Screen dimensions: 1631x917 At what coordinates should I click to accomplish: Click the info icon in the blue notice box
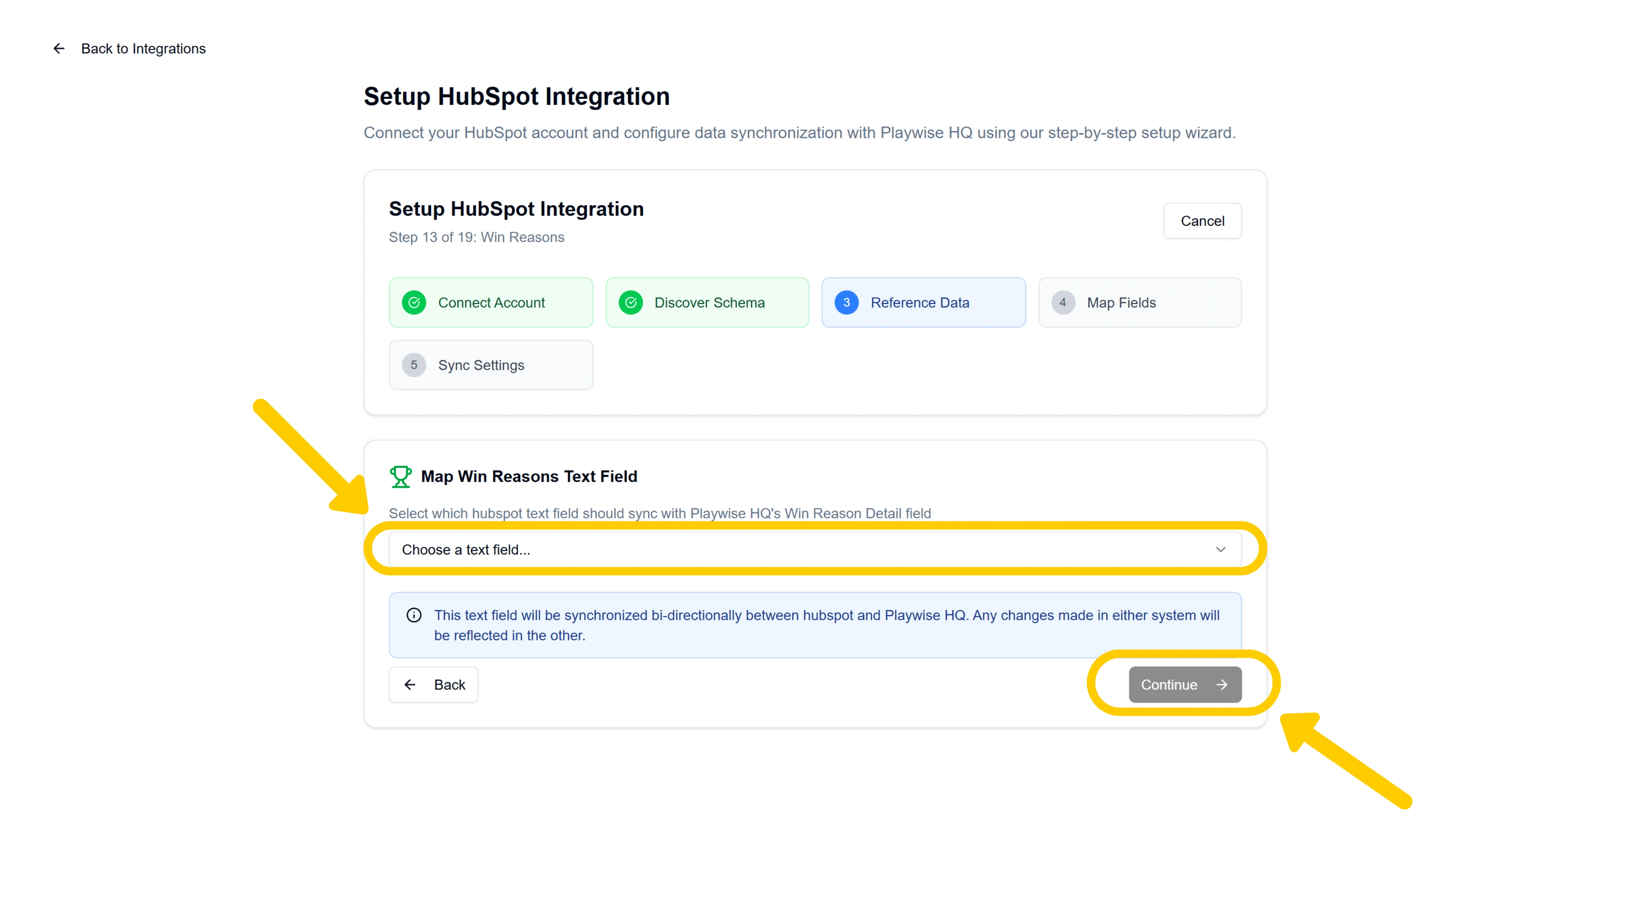click(x=413, y=614)
